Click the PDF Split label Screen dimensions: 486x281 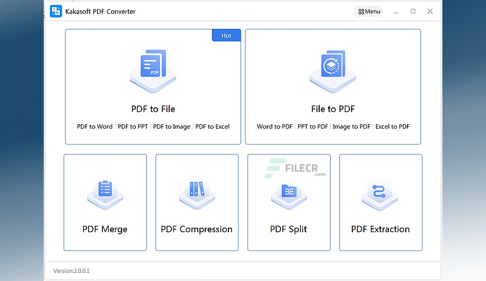(288, 229)
